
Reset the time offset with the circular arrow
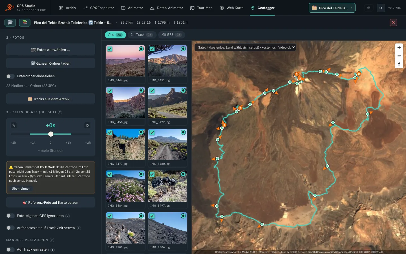(x=87, y=125)
